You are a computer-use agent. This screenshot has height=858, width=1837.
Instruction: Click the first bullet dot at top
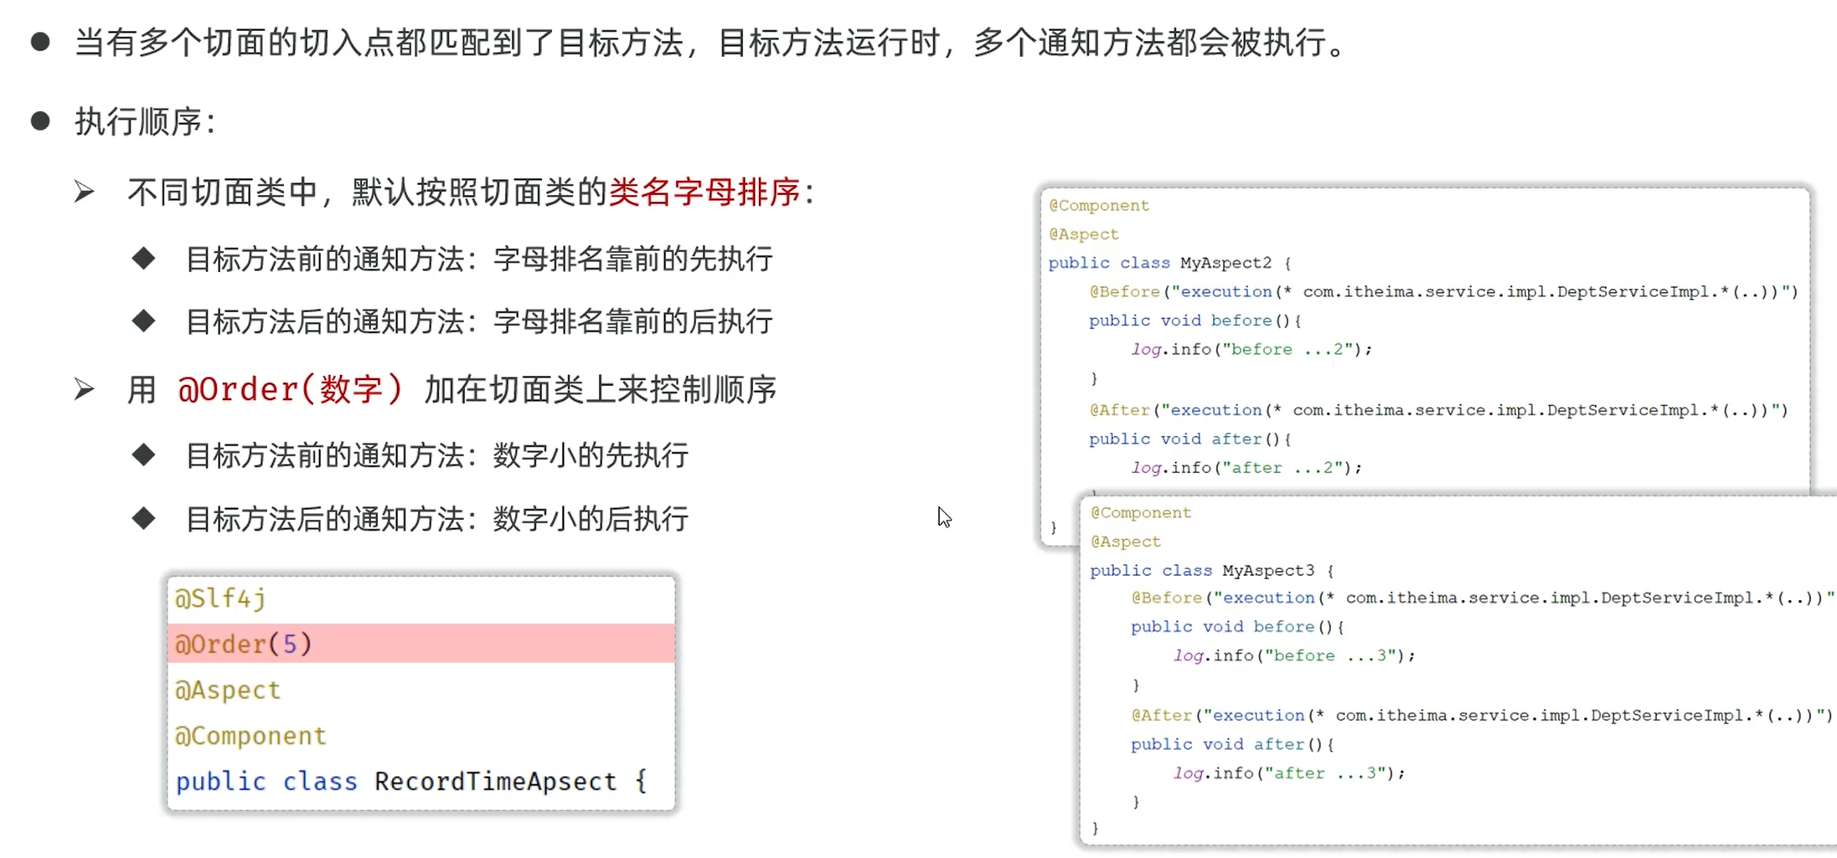[x=40, y=42]
